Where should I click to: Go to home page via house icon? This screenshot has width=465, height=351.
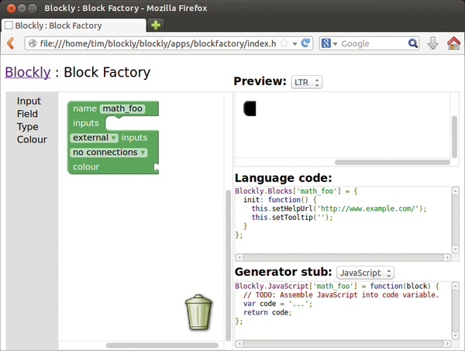[x=453, y=43]
